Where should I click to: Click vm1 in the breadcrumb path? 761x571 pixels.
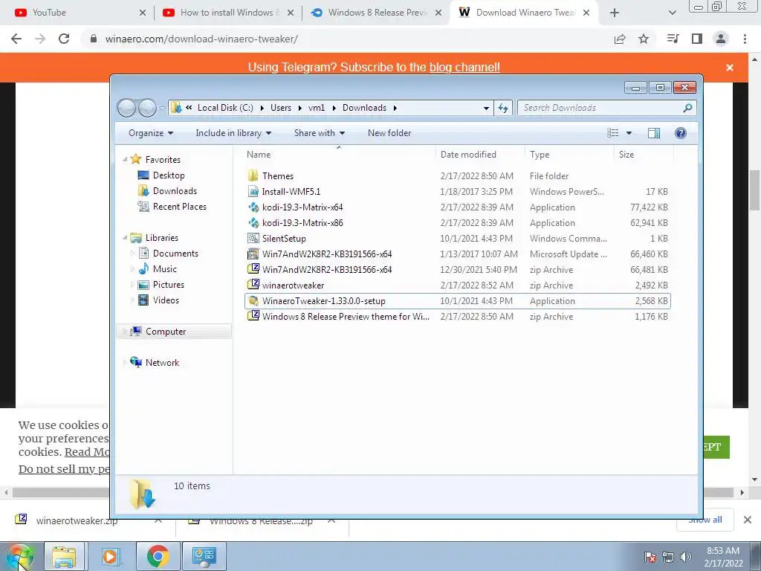pos(317,108)
